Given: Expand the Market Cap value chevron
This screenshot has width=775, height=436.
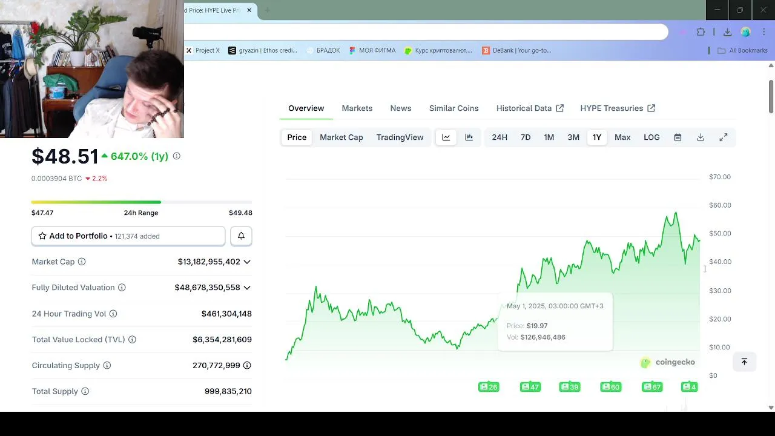Looking at the screenshot, I should [x=247, y=262].
